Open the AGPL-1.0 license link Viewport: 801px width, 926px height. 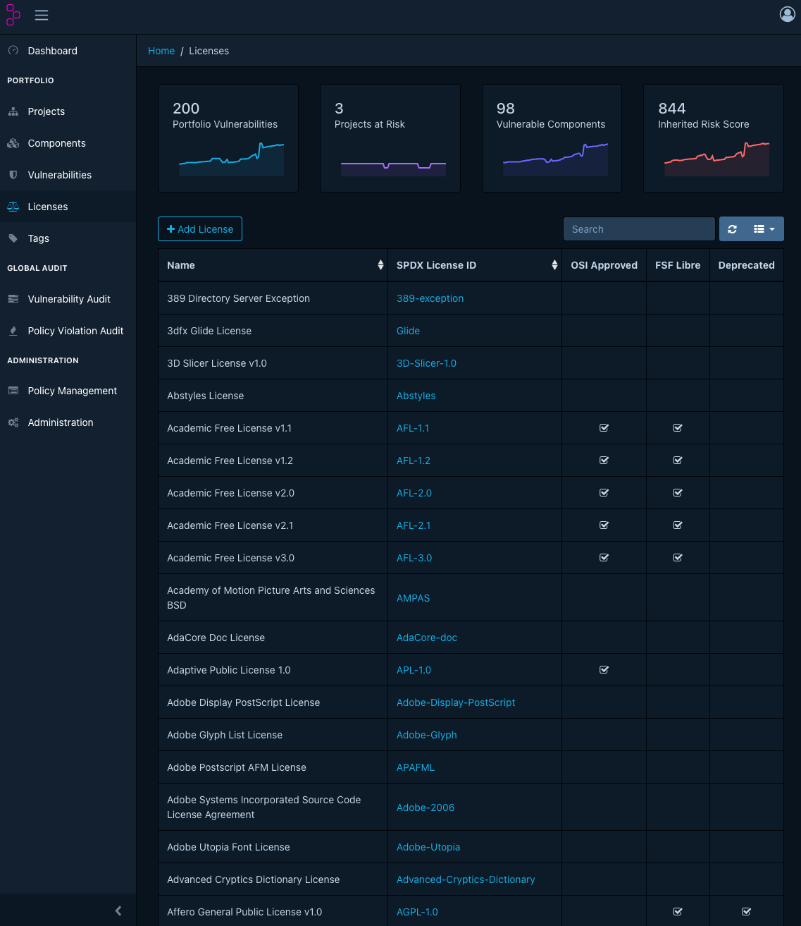click(417, 912)
